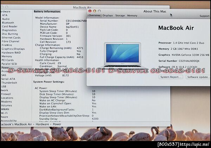Click Power in the bottom path bar
This screenshot has height=148, width=211.
click(x=57, y=124)
